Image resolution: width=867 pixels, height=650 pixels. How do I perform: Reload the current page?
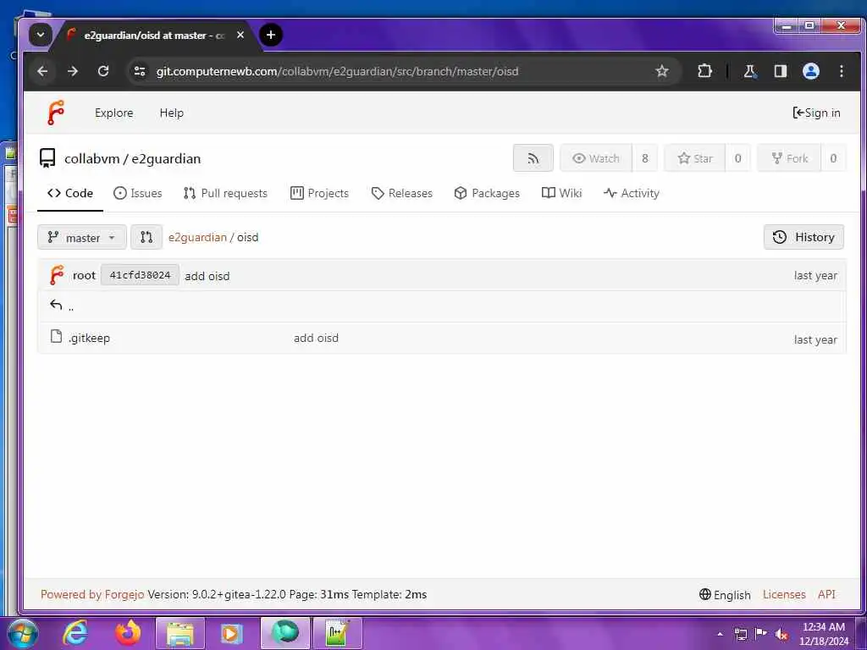click(102, 71)
